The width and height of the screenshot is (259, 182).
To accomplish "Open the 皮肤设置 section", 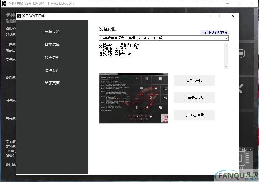I will point(52,32).
